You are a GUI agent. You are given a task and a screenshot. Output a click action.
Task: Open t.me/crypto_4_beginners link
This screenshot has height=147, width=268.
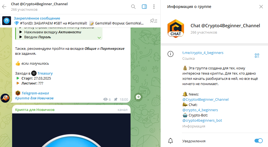click(x=203, y=53)
